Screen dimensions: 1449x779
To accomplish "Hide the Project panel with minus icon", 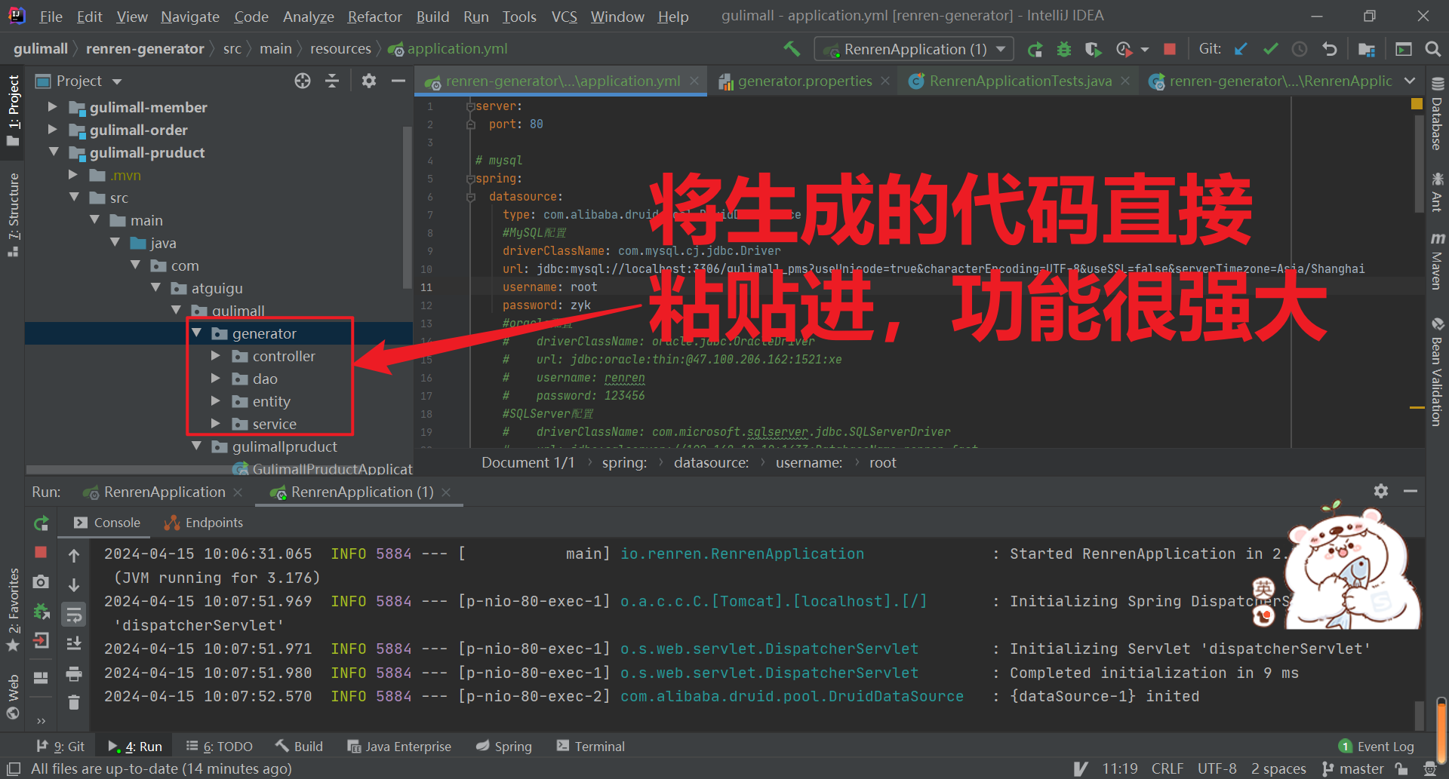I will click(x=398, y=81).
